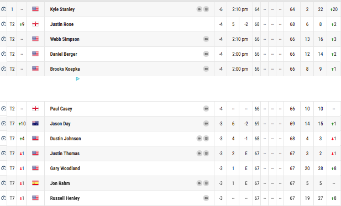Image resolution: width=341 pixels, height=206 pixels.
Task: Click the Australia flag beside Jason Day
Action: [35, 123]
